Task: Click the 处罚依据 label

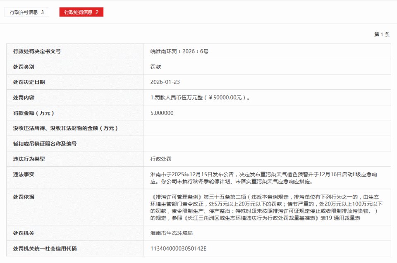Action: pyautogui.click(x=24, y=197)
